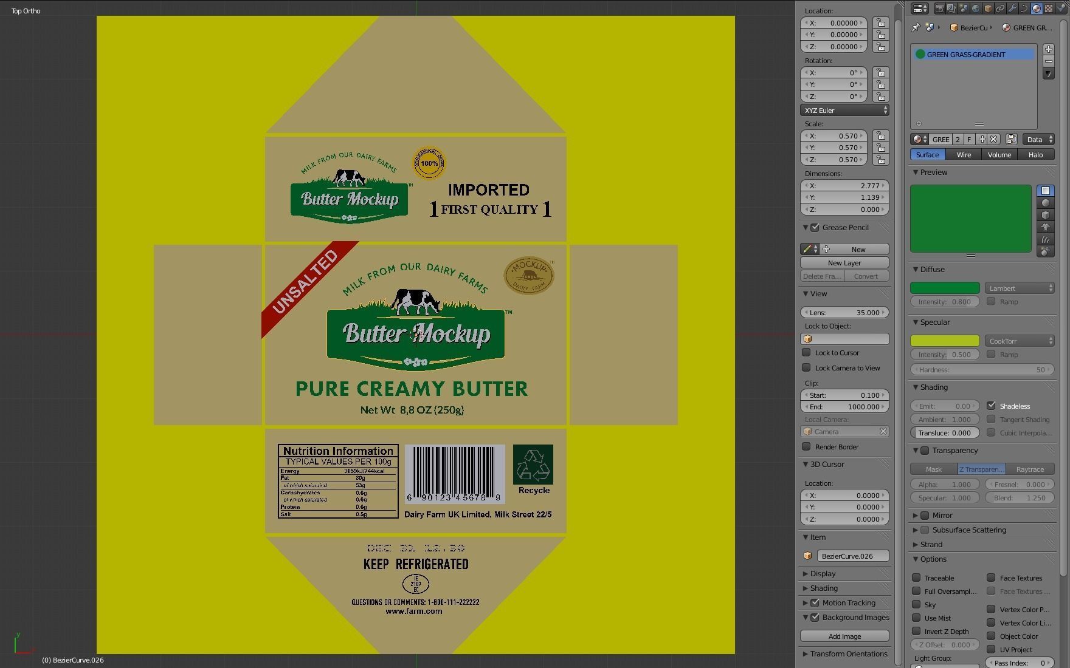1070x668 pixels.
Task: Expand the Transform Orientations panel
Action: pyautogui.click(x=806, y=653)
